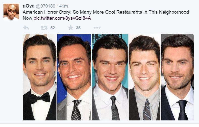Open nOva's profile avatar picture
Image resolution: width=199 pixels, height=127 pixels.
[11, 12]
